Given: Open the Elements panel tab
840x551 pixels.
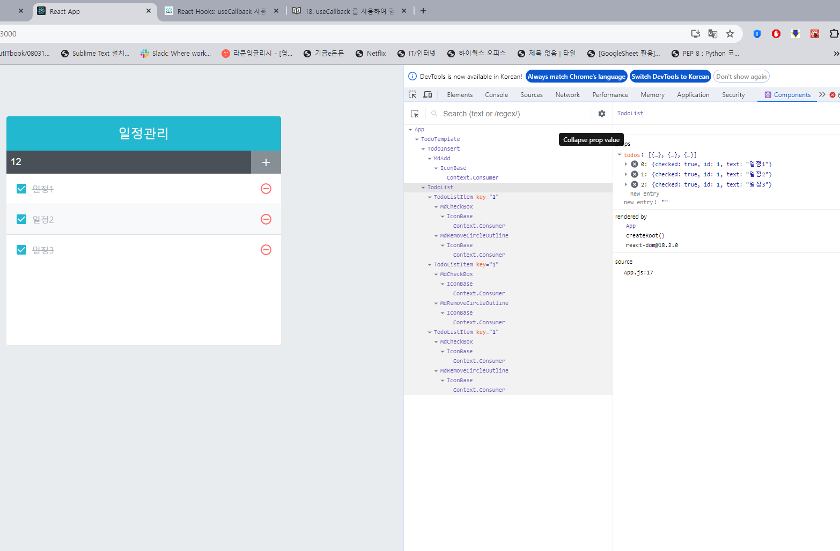Looking at the screenshot, I should (460, 95).
